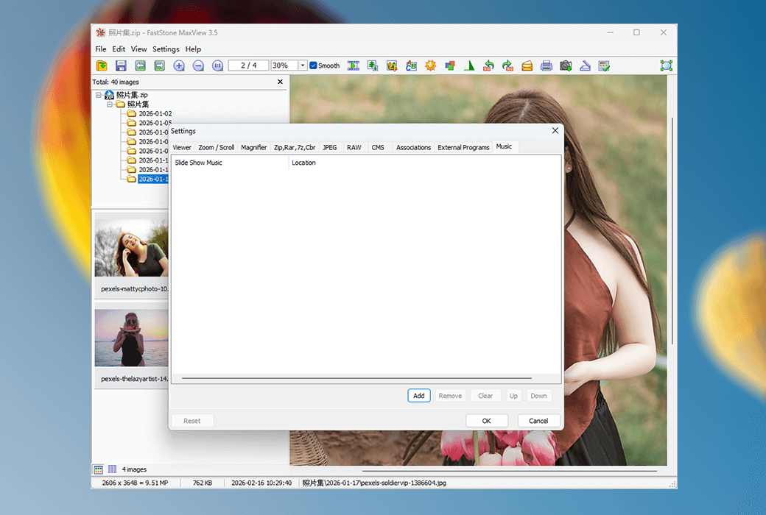Open the zoom percentage dropdown
766x515 pixels.
coord(303,65)
